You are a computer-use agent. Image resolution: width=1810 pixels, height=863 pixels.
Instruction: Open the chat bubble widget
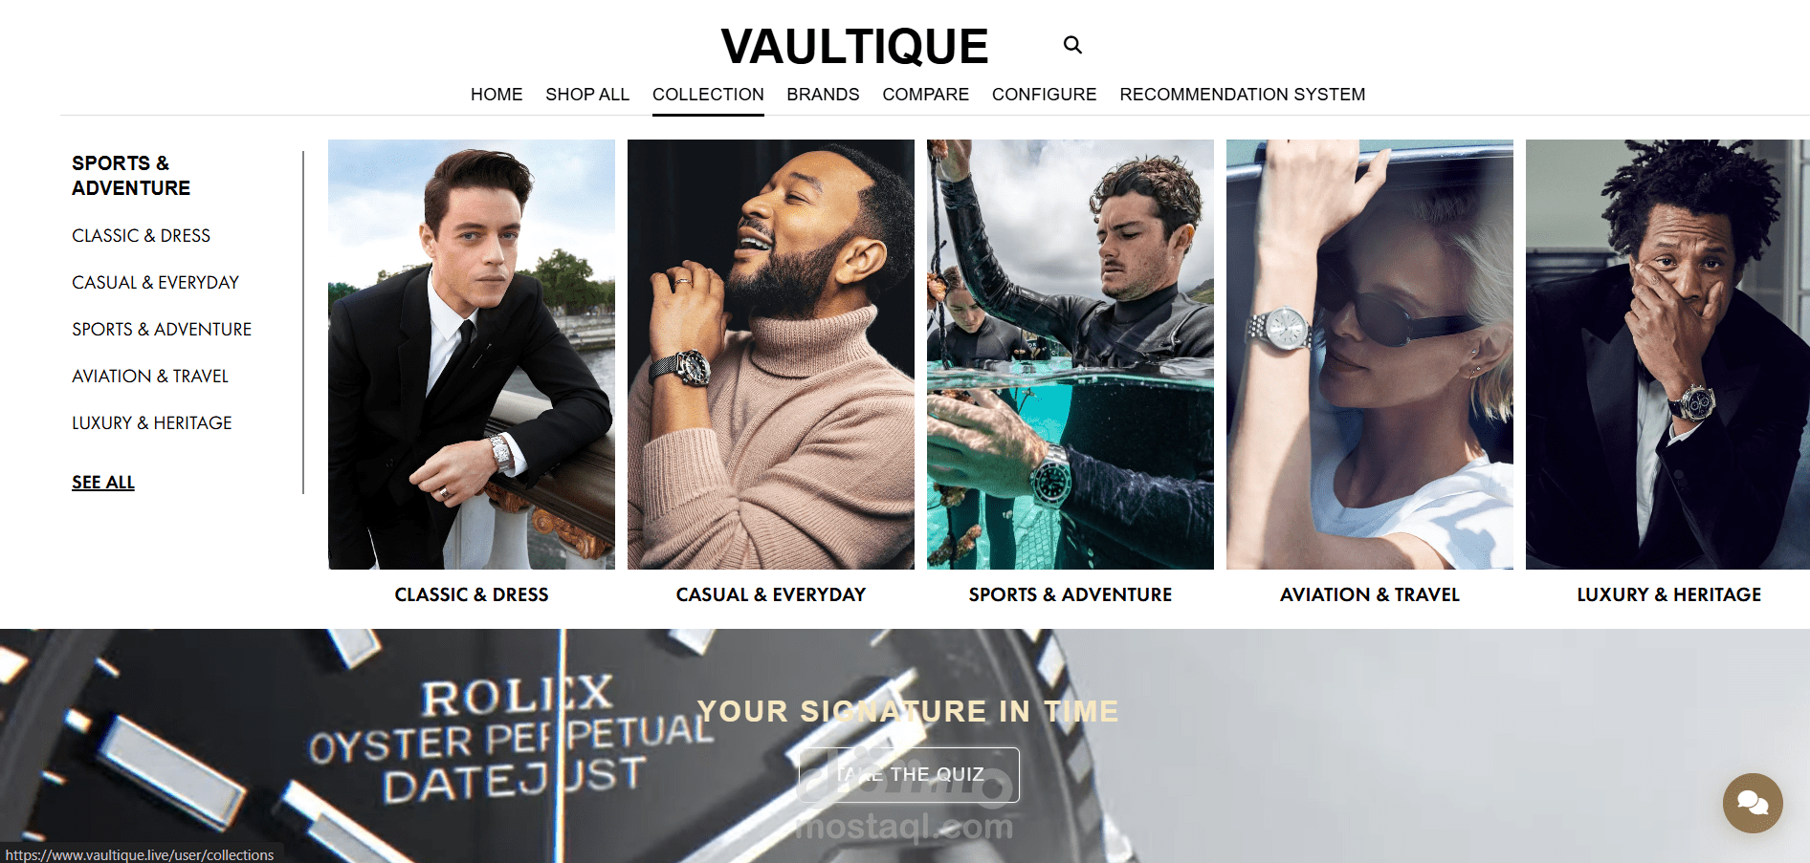[1753, 803]
